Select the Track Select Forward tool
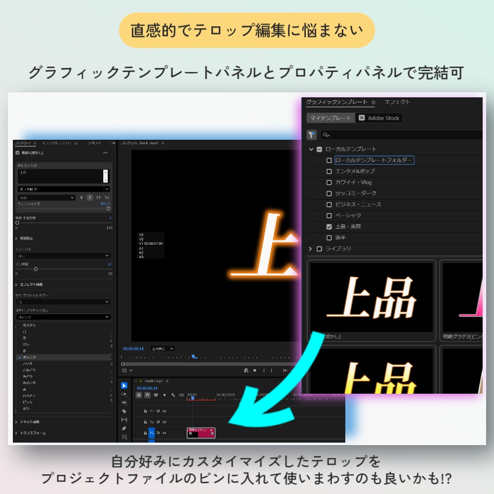494x494 pixels. tap(124, 394)
